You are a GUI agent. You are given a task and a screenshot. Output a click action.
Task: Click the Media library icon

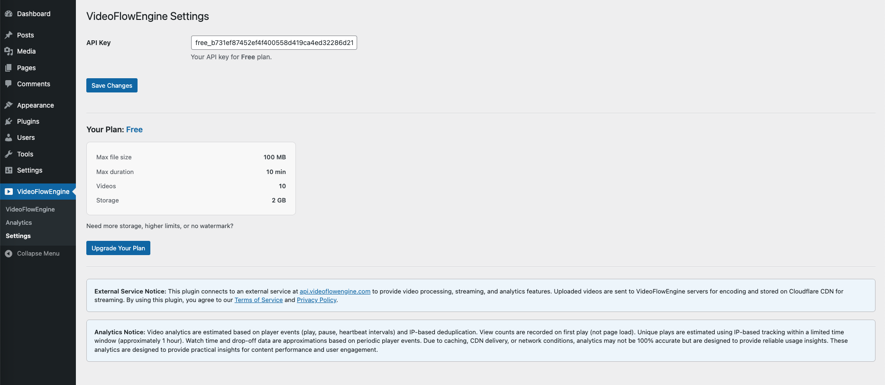tap(9, 51)
